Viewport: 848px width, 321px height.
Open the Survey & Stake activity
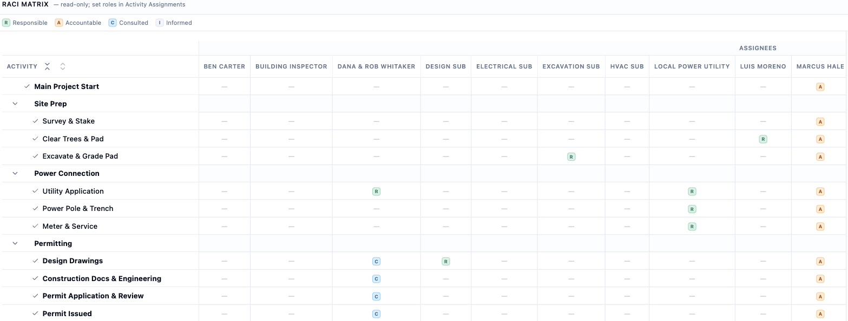[69, 121]
